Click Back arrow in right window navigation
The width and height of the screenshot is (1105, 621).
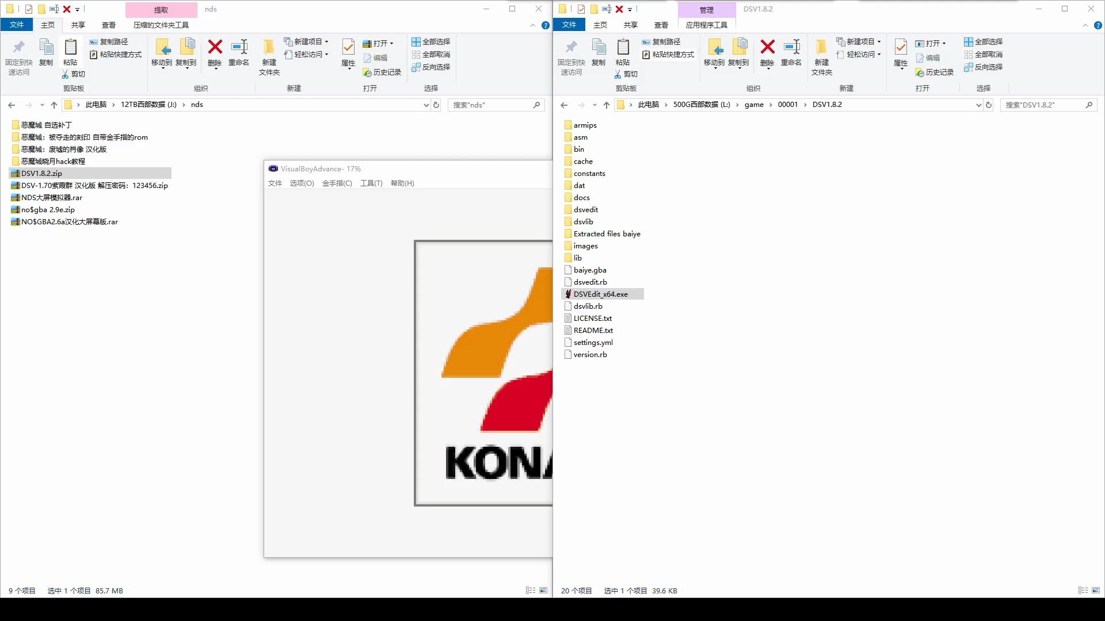tap(564, 105)
